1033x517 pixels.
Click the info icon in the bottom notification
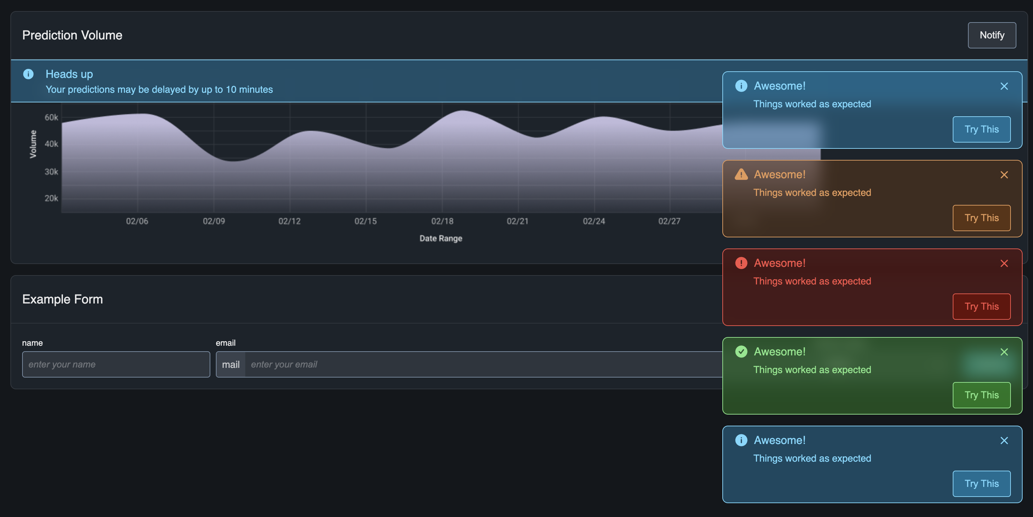pos(741,441)
